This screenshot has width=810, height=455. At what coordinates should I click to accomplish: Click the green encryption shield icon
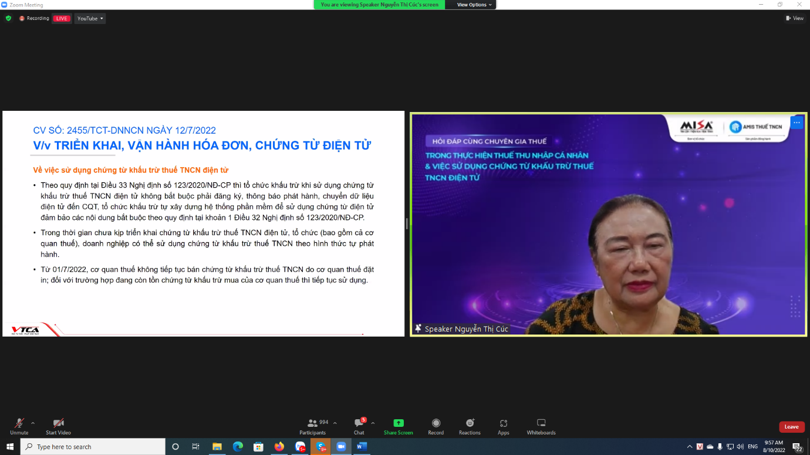click(8, 18)
